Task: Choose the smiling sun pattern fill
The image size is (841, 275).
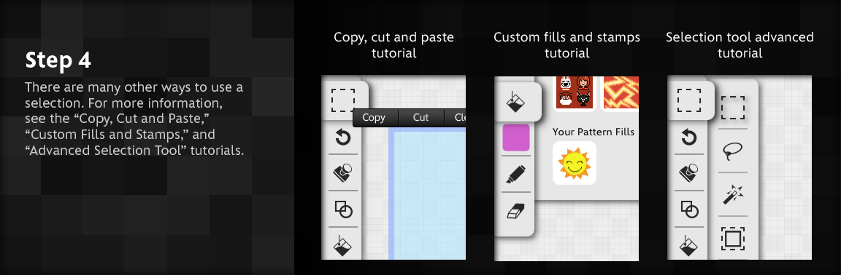Action: point(575,163)
